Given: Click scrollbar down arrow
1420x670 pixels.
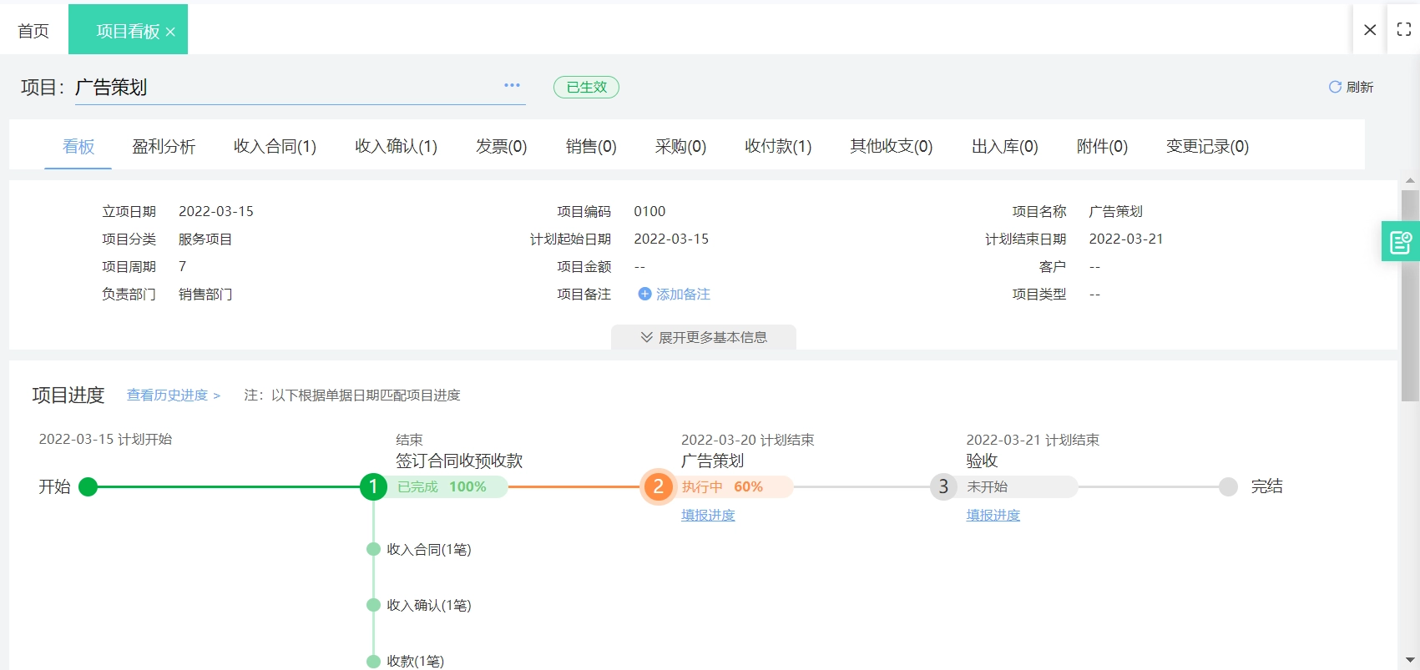Looking at the screenshot, I should (x=1410, y=660).
